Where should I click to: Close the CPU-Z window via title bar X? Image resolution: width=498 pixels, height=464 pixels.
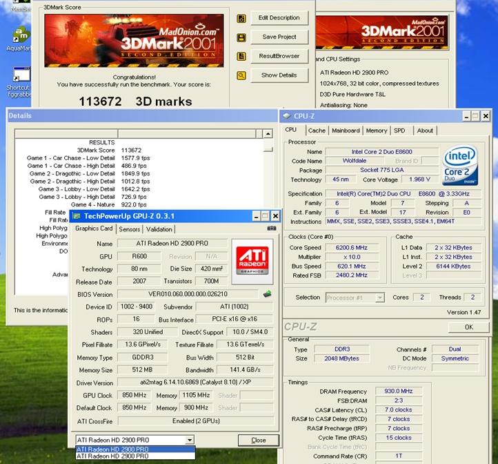[486, 116]
